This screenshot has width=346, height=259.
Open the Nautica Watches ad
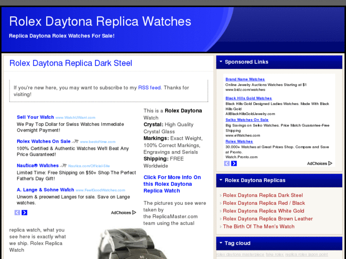pyautogui.click(x=38, y=165)
